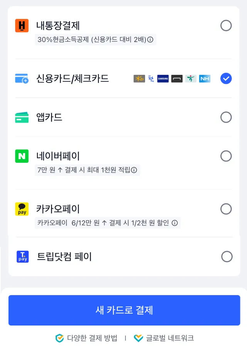Select the Samsung Card logo
247x351 pixels.
tap(162, 79)
